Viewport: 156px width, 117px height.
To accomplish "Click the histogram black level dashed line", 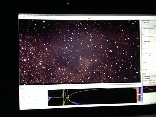I will tap(63, 97).
